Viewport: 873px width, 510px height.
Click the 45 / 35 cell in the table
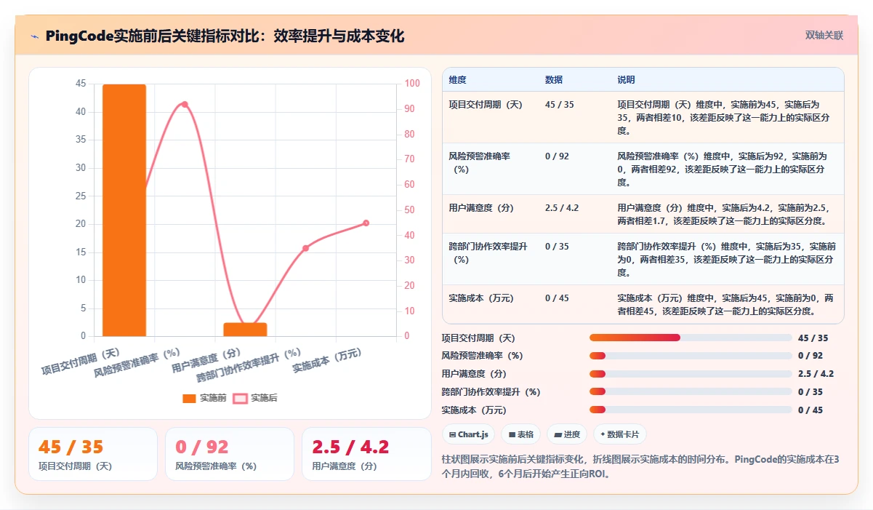pyautogui.click(x=559, y=105)
